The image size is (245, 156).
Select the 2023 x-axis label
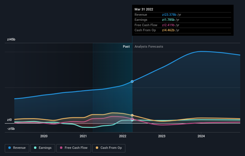(162, 136)
